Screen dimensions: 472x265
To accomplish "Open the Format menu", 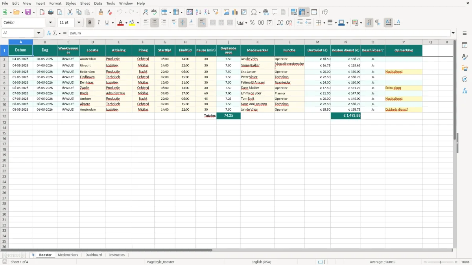I will point(55,3).
